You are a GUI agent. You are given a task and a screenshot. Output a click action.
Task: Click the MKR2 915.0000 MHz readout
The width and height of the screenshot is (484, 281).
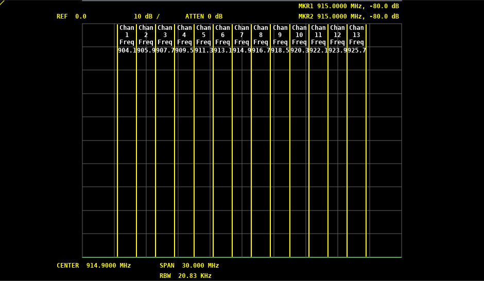click(x=348, y=16)
